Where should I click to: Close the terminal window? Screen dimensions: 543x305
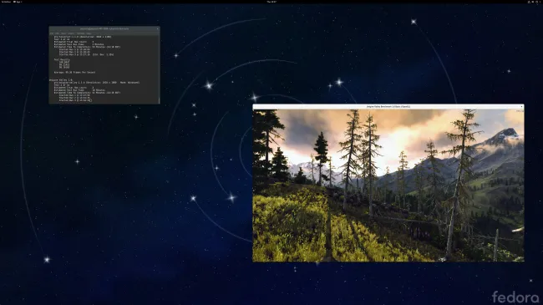pyautogui.click(x=158, y=28)
